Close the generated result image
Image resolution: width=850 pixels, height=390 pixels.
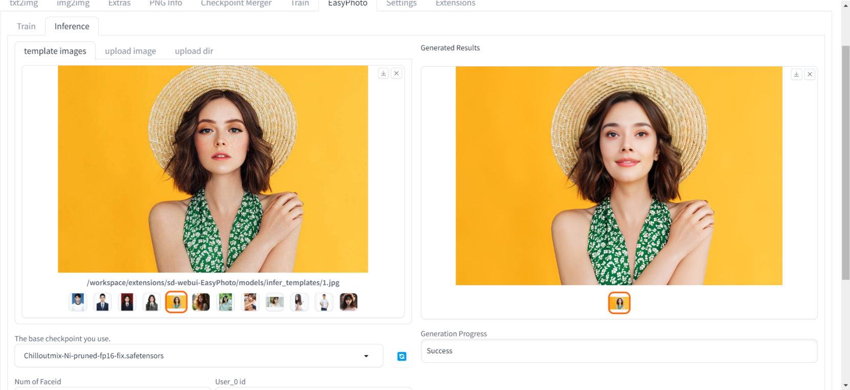[810, 74]
